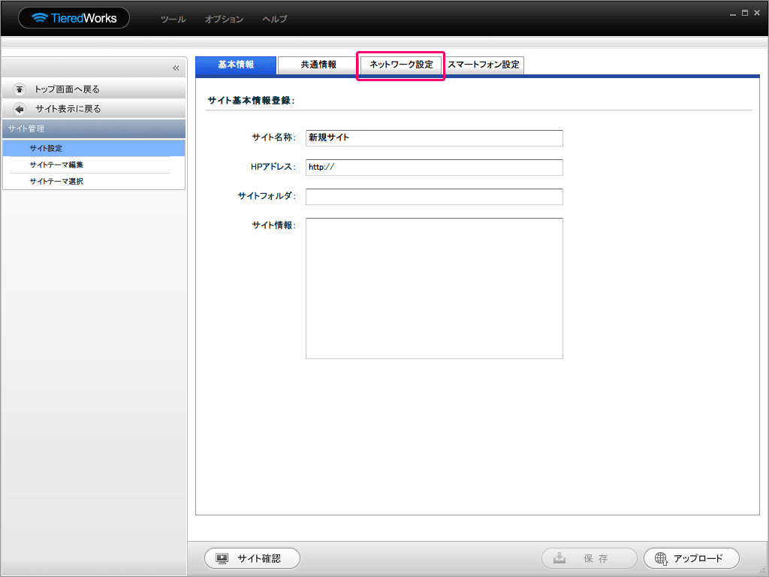Open the オプション menu
This screenshot has height=577, width=769.
click(x=224, y=19)
